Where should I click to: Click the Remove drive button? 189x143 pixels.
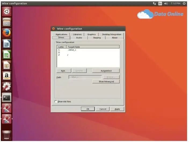(79, 71)
